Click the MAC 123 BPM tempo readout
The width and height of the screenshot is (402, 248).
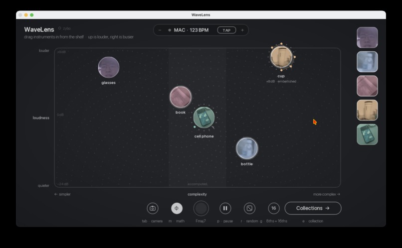(x=191, y=30)
